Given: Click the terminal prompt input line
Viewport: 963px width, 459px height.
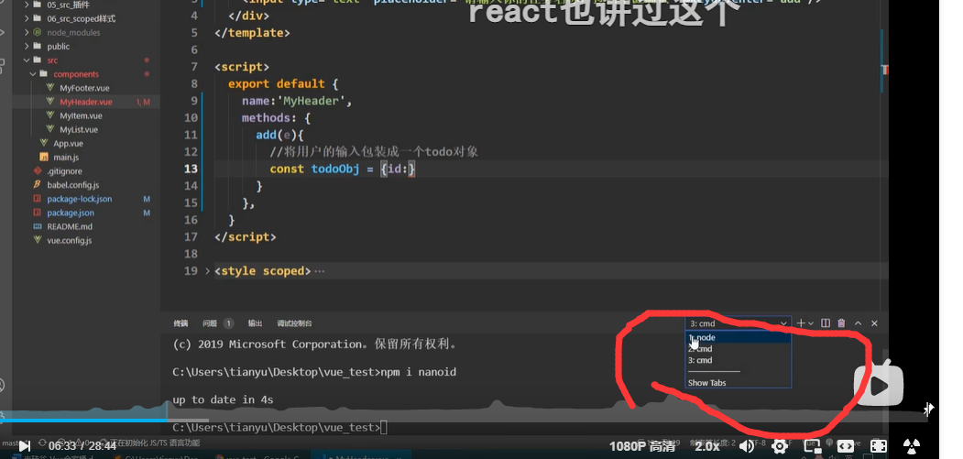Looking at the screenshot, I should [280, 427].
